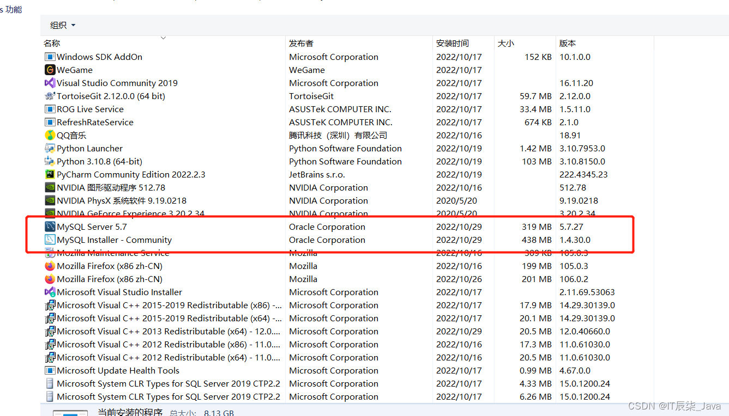Image resolution: width=729 pixels, height=416 pixels.
Task: Click Visual C++ 2013 Redistributable (x64) icon
Action: 50,331
